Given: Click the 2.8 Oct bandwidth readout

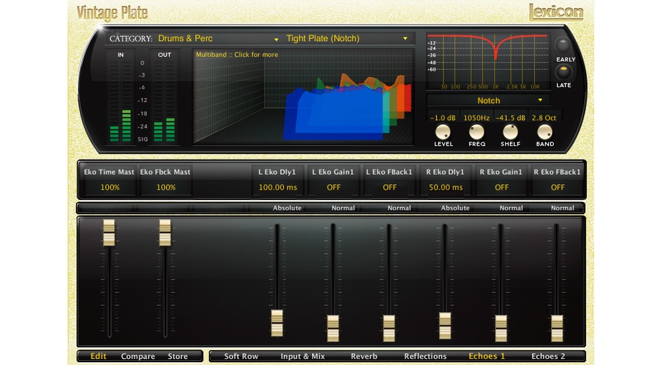Looking at the screenshot, I should (x=544, y=118).
